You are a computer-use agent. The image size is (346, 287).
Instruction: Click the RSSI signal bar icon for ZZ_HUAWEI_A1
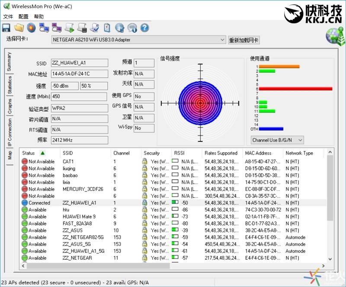(175, 202)
